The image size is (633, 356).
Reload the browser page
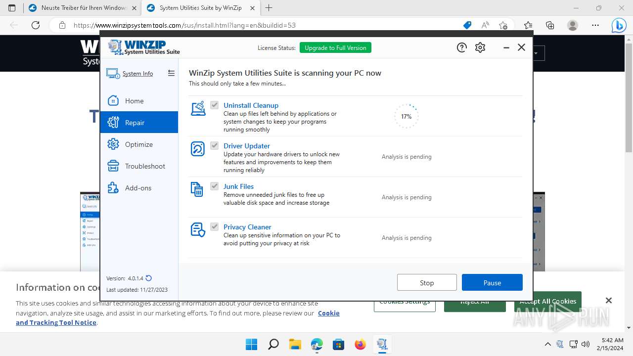click(x=35, y=25)
